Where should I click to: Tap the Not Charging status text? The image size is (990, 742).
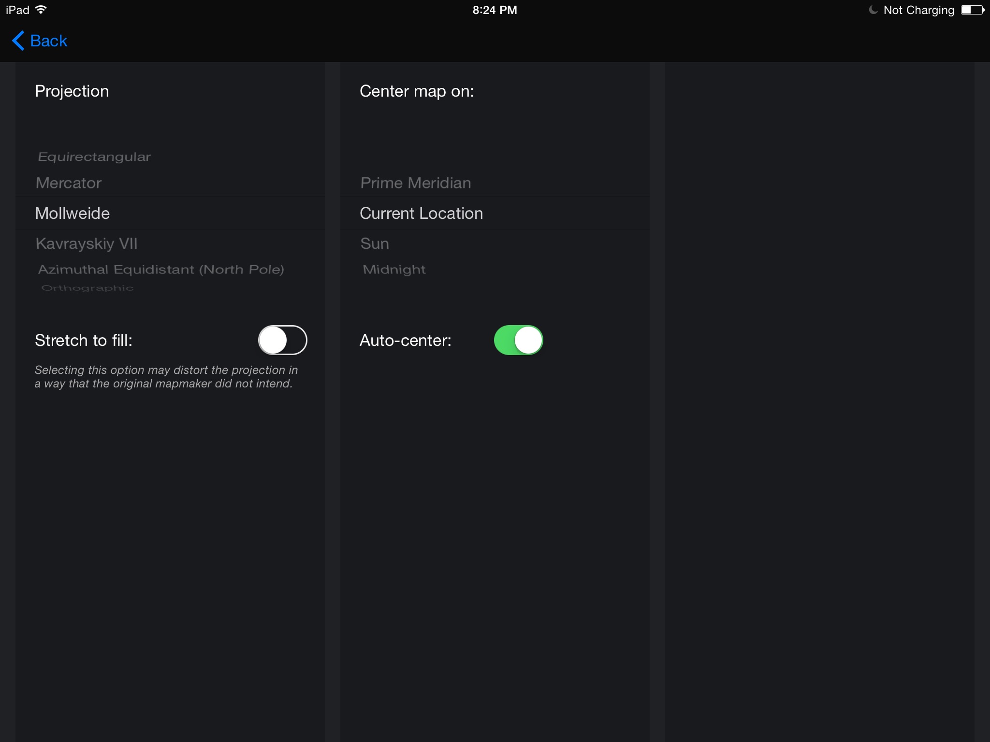click(x=918, y=10)
